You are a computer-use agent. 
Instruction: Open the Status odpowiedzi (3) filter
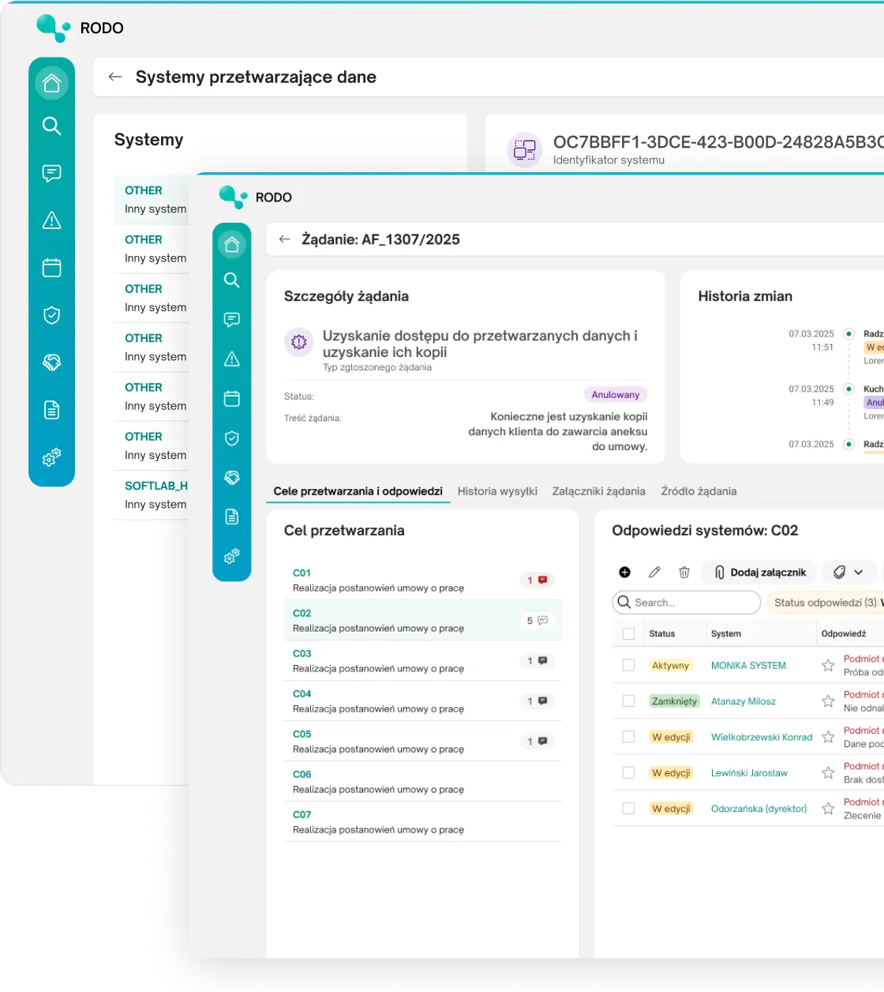[x=825, y=603]
